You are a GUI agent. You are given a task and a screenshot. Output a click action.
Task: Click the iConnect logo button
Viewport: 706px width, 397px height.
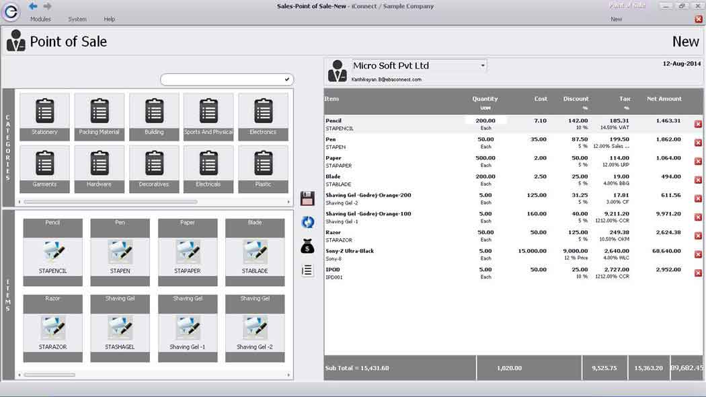11,12
